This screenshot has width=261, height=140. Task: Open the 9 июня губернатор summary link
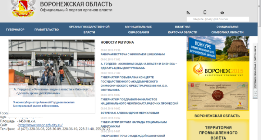click(44, 104)
